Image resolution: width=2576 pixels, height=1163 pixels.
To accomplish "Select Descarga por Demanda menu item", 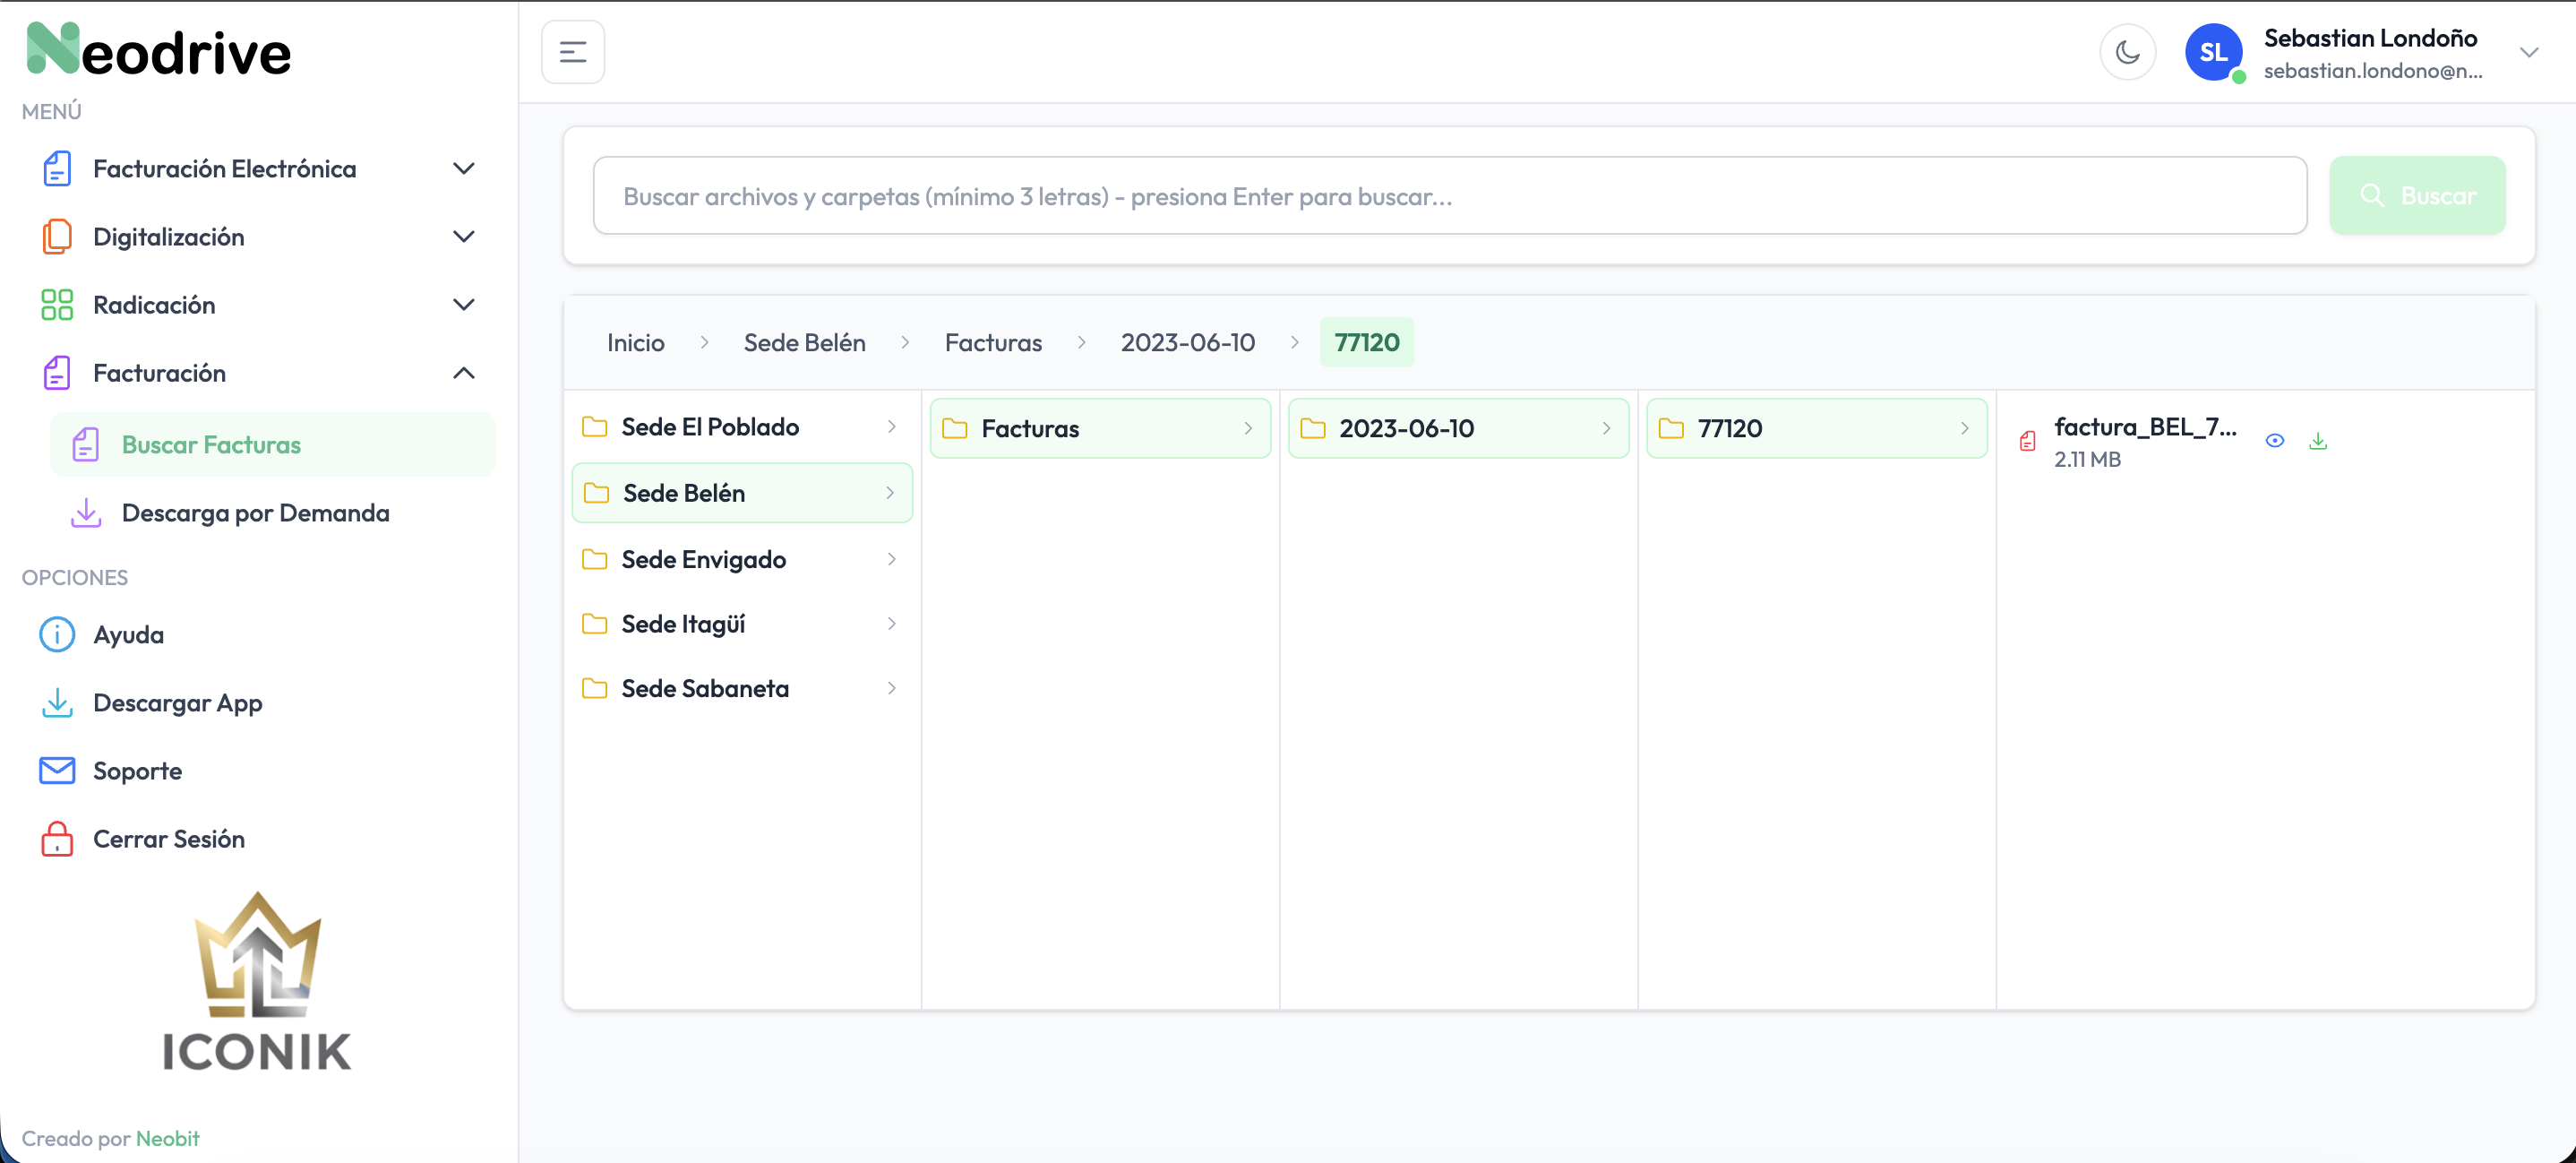I will (x=255, y=513).
